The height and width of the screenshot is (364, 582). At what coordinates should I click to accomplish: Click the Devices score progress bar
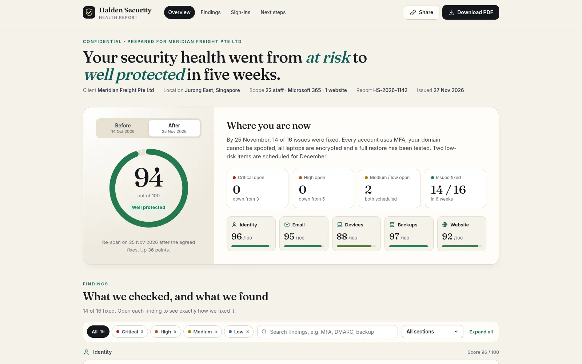point(356,246)
